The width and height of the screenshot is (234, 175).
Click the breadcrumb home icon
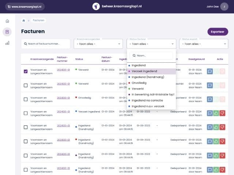24,21
